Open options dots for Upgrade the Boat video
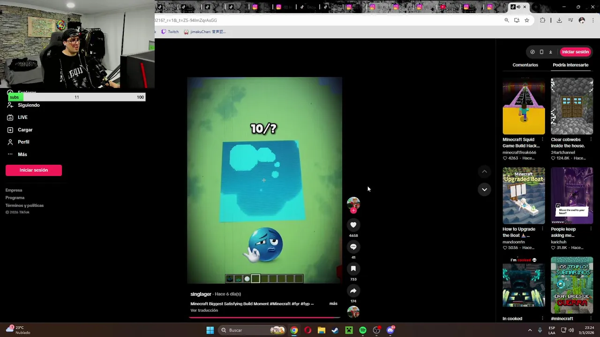Viewport: 600px width, 337px height. [x=542, y=229]
